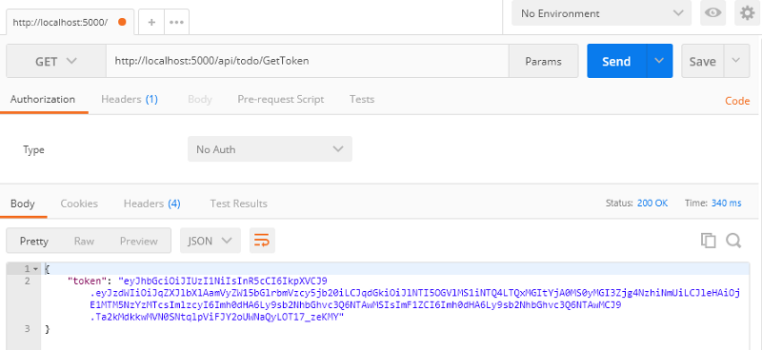Open the request Headers (1) tab
Screen dimensions: 762x350
pyautogui.click(x=130, y=100)
